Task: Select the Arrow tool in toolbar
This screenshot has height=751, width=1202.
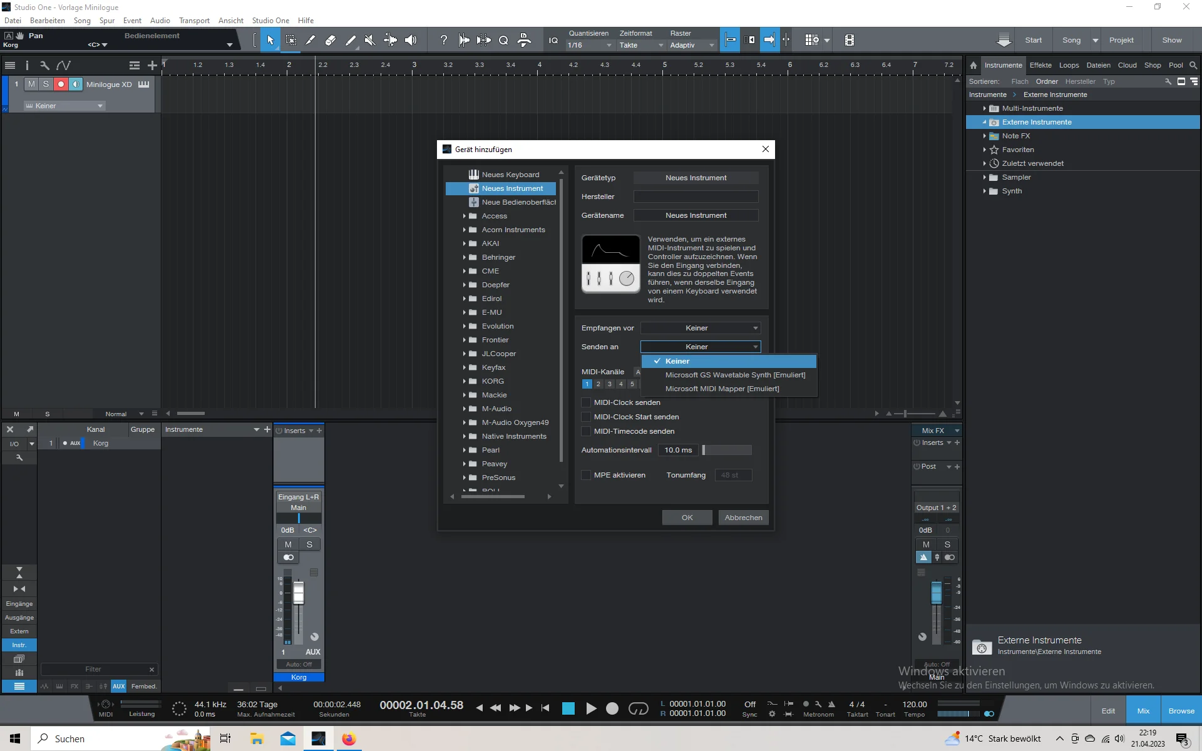Action: point(270,40)
